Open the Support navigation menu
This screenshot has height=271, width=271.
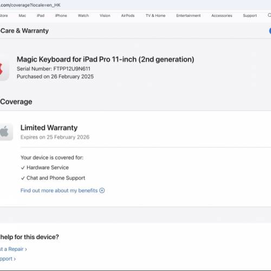point(250,16)
